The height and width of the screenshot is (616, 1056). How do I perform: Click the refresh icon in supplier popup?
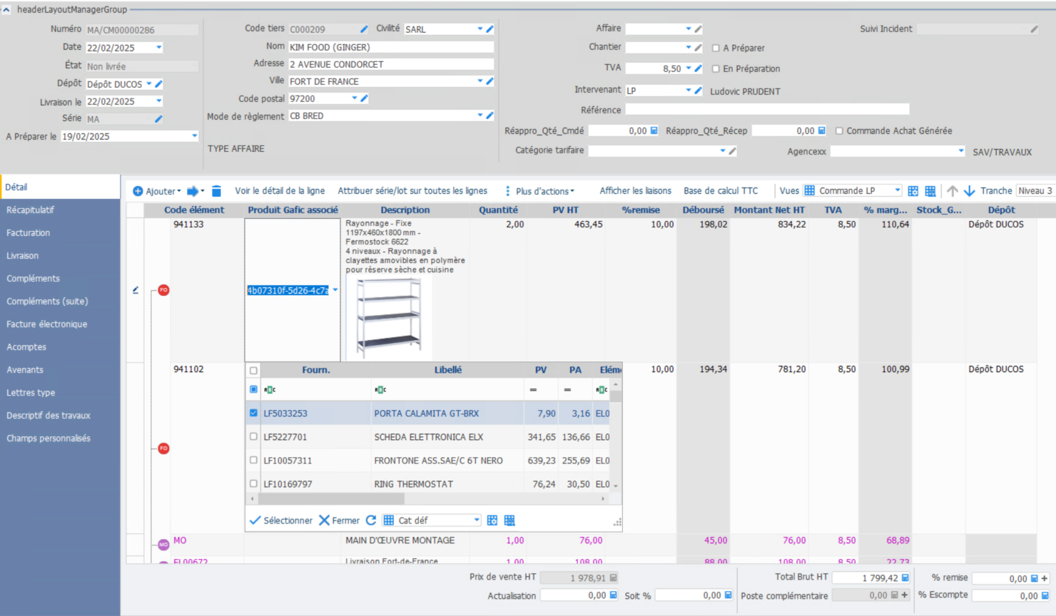coord(371,520)
